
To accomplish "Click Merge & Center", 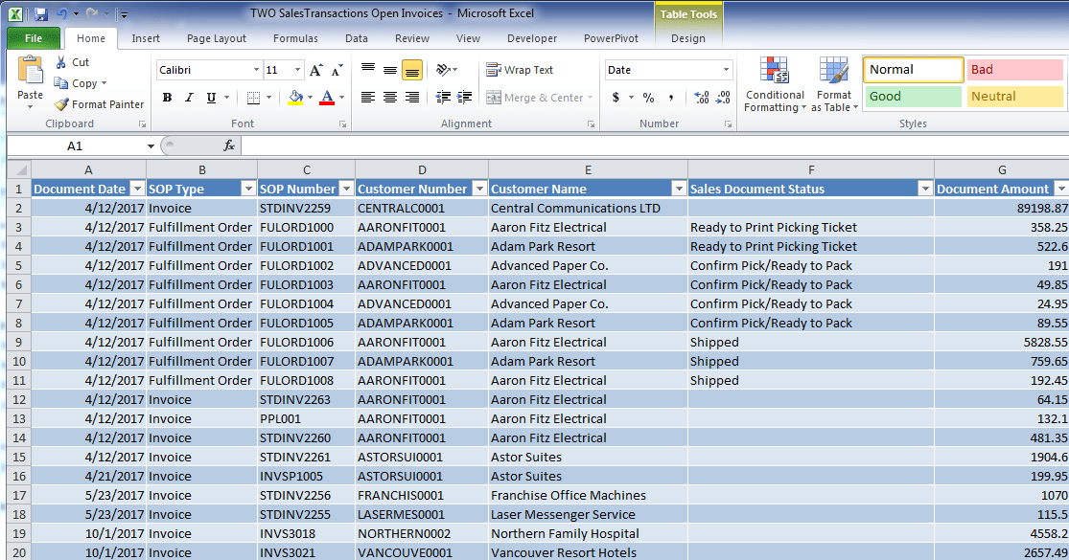I will [535, 98].
